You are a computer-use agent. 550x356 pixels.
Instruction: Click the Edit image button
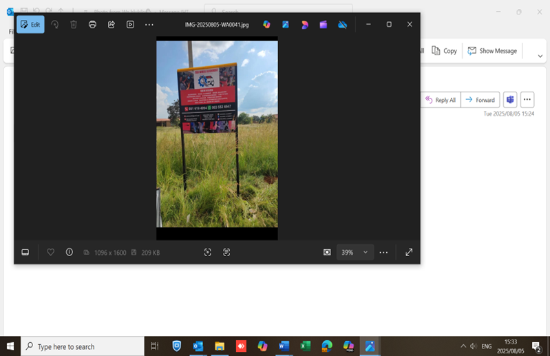(x=30, y=25)
